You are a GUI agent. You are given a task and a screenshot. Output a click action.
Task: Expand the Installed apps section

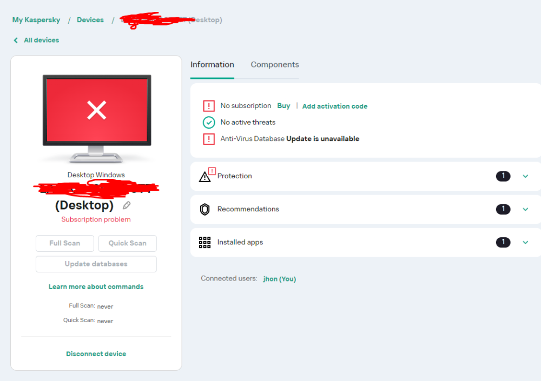click(525, 242)
